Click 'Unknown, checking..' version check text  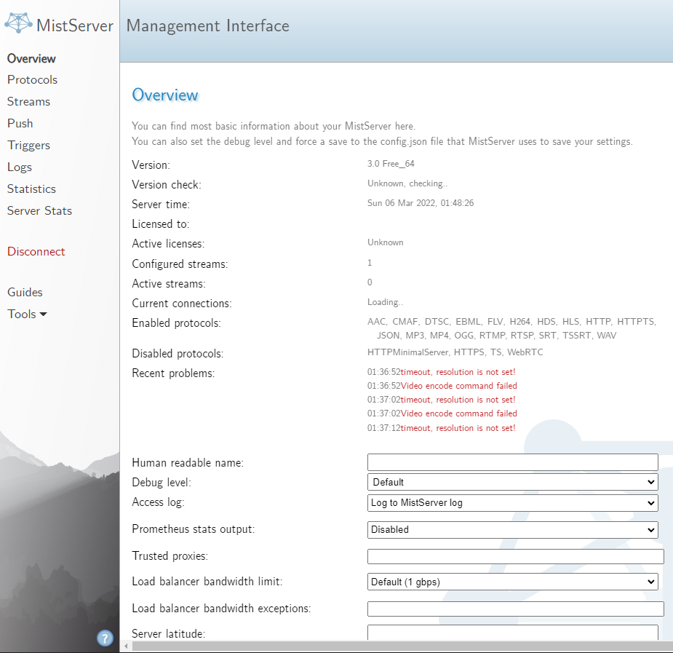[407, 183]
